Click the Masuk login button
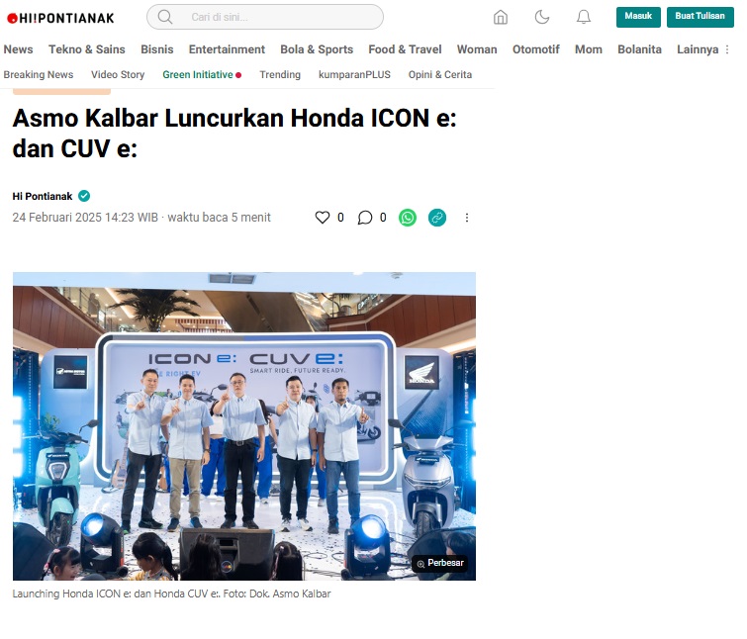 click(638, 17)
